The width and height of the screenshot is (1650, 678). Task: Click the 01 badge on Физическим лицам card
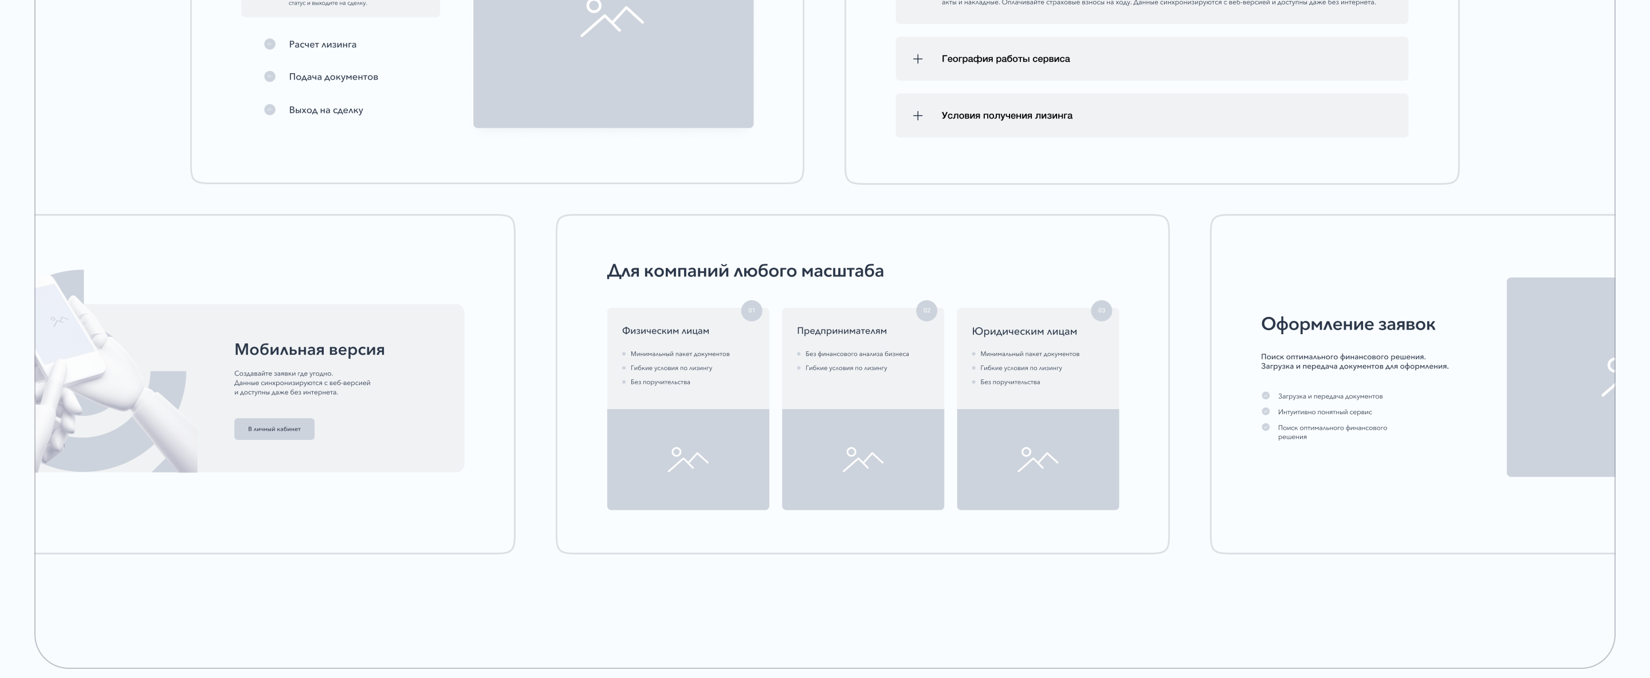tap(751, 311)
